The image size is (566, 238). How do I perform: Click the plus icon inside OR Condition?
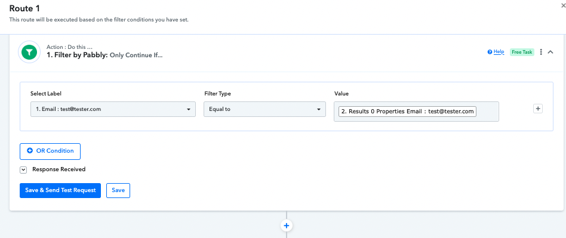pos(30,151)
